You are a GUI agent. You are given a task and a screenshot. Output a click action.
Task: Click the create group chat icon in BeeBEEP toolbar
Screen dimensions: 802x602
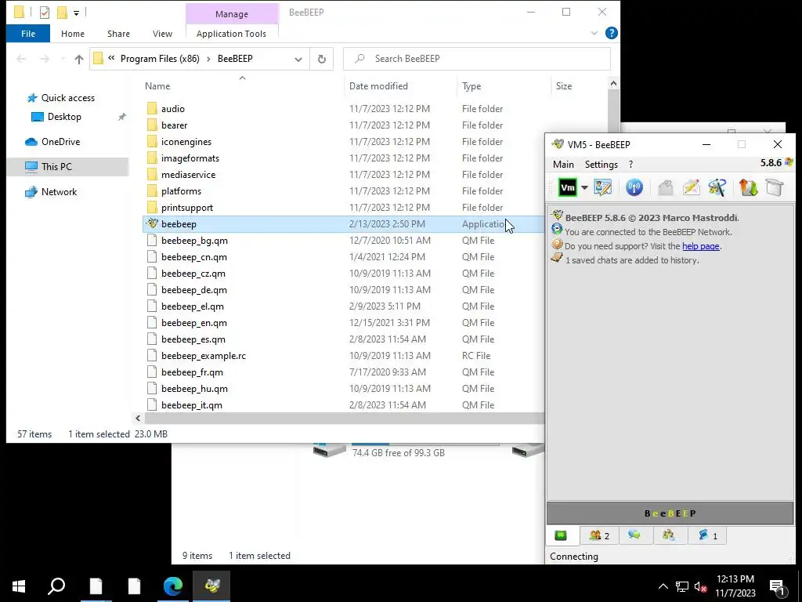pos(717,187)
